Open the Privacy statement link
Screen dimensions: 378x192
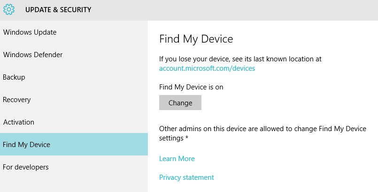(186, 177)
